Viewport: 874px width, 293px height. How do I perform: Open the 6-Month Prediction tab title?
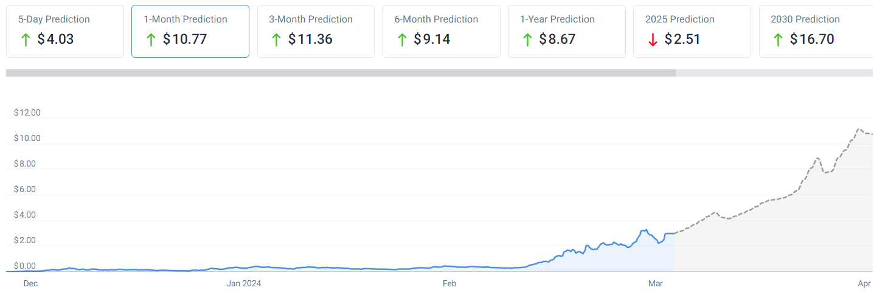(436, 19)
